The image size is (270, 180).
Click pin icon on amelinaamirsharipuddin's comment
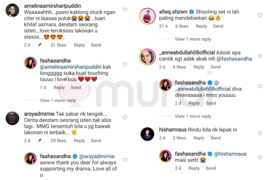[x=40, y=45]
